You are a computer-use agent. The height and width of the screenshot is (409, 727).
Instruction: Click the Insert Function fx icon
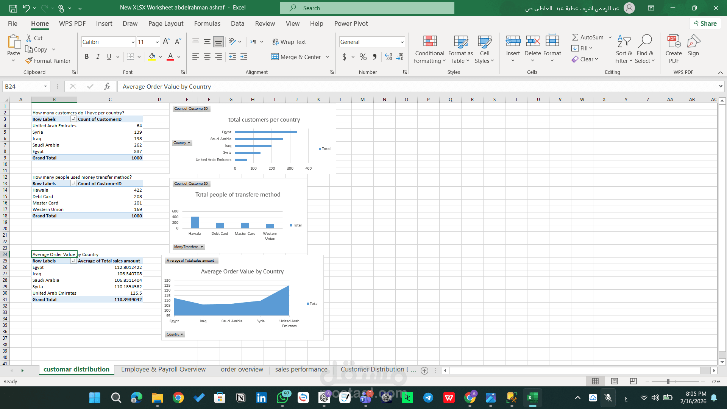[x=107, y=86]
